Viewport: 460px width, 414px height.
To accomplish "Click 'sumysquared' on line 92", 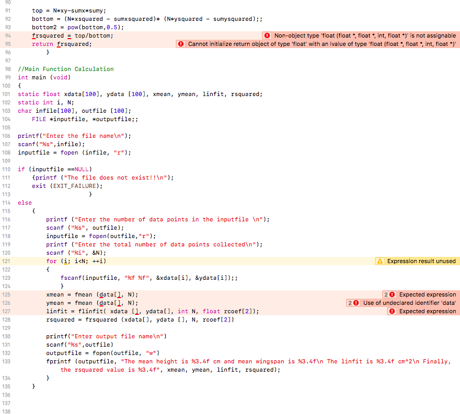I will [x=233, y=19].
